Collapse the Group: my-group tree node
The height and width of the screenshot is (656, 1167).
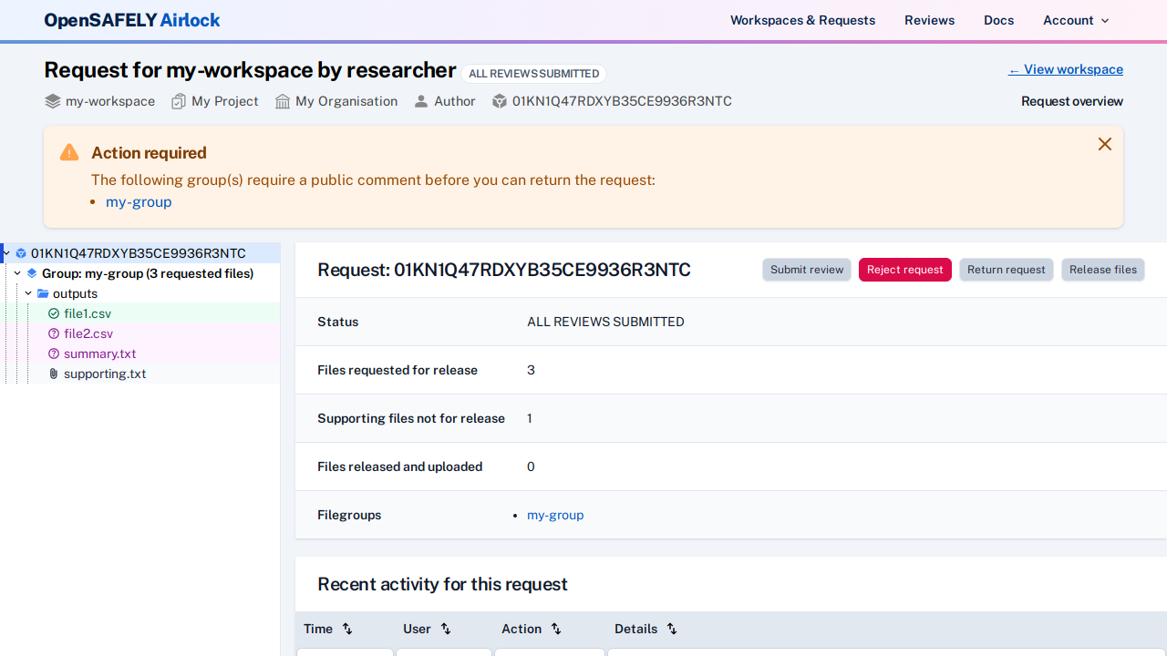(17, 273)
